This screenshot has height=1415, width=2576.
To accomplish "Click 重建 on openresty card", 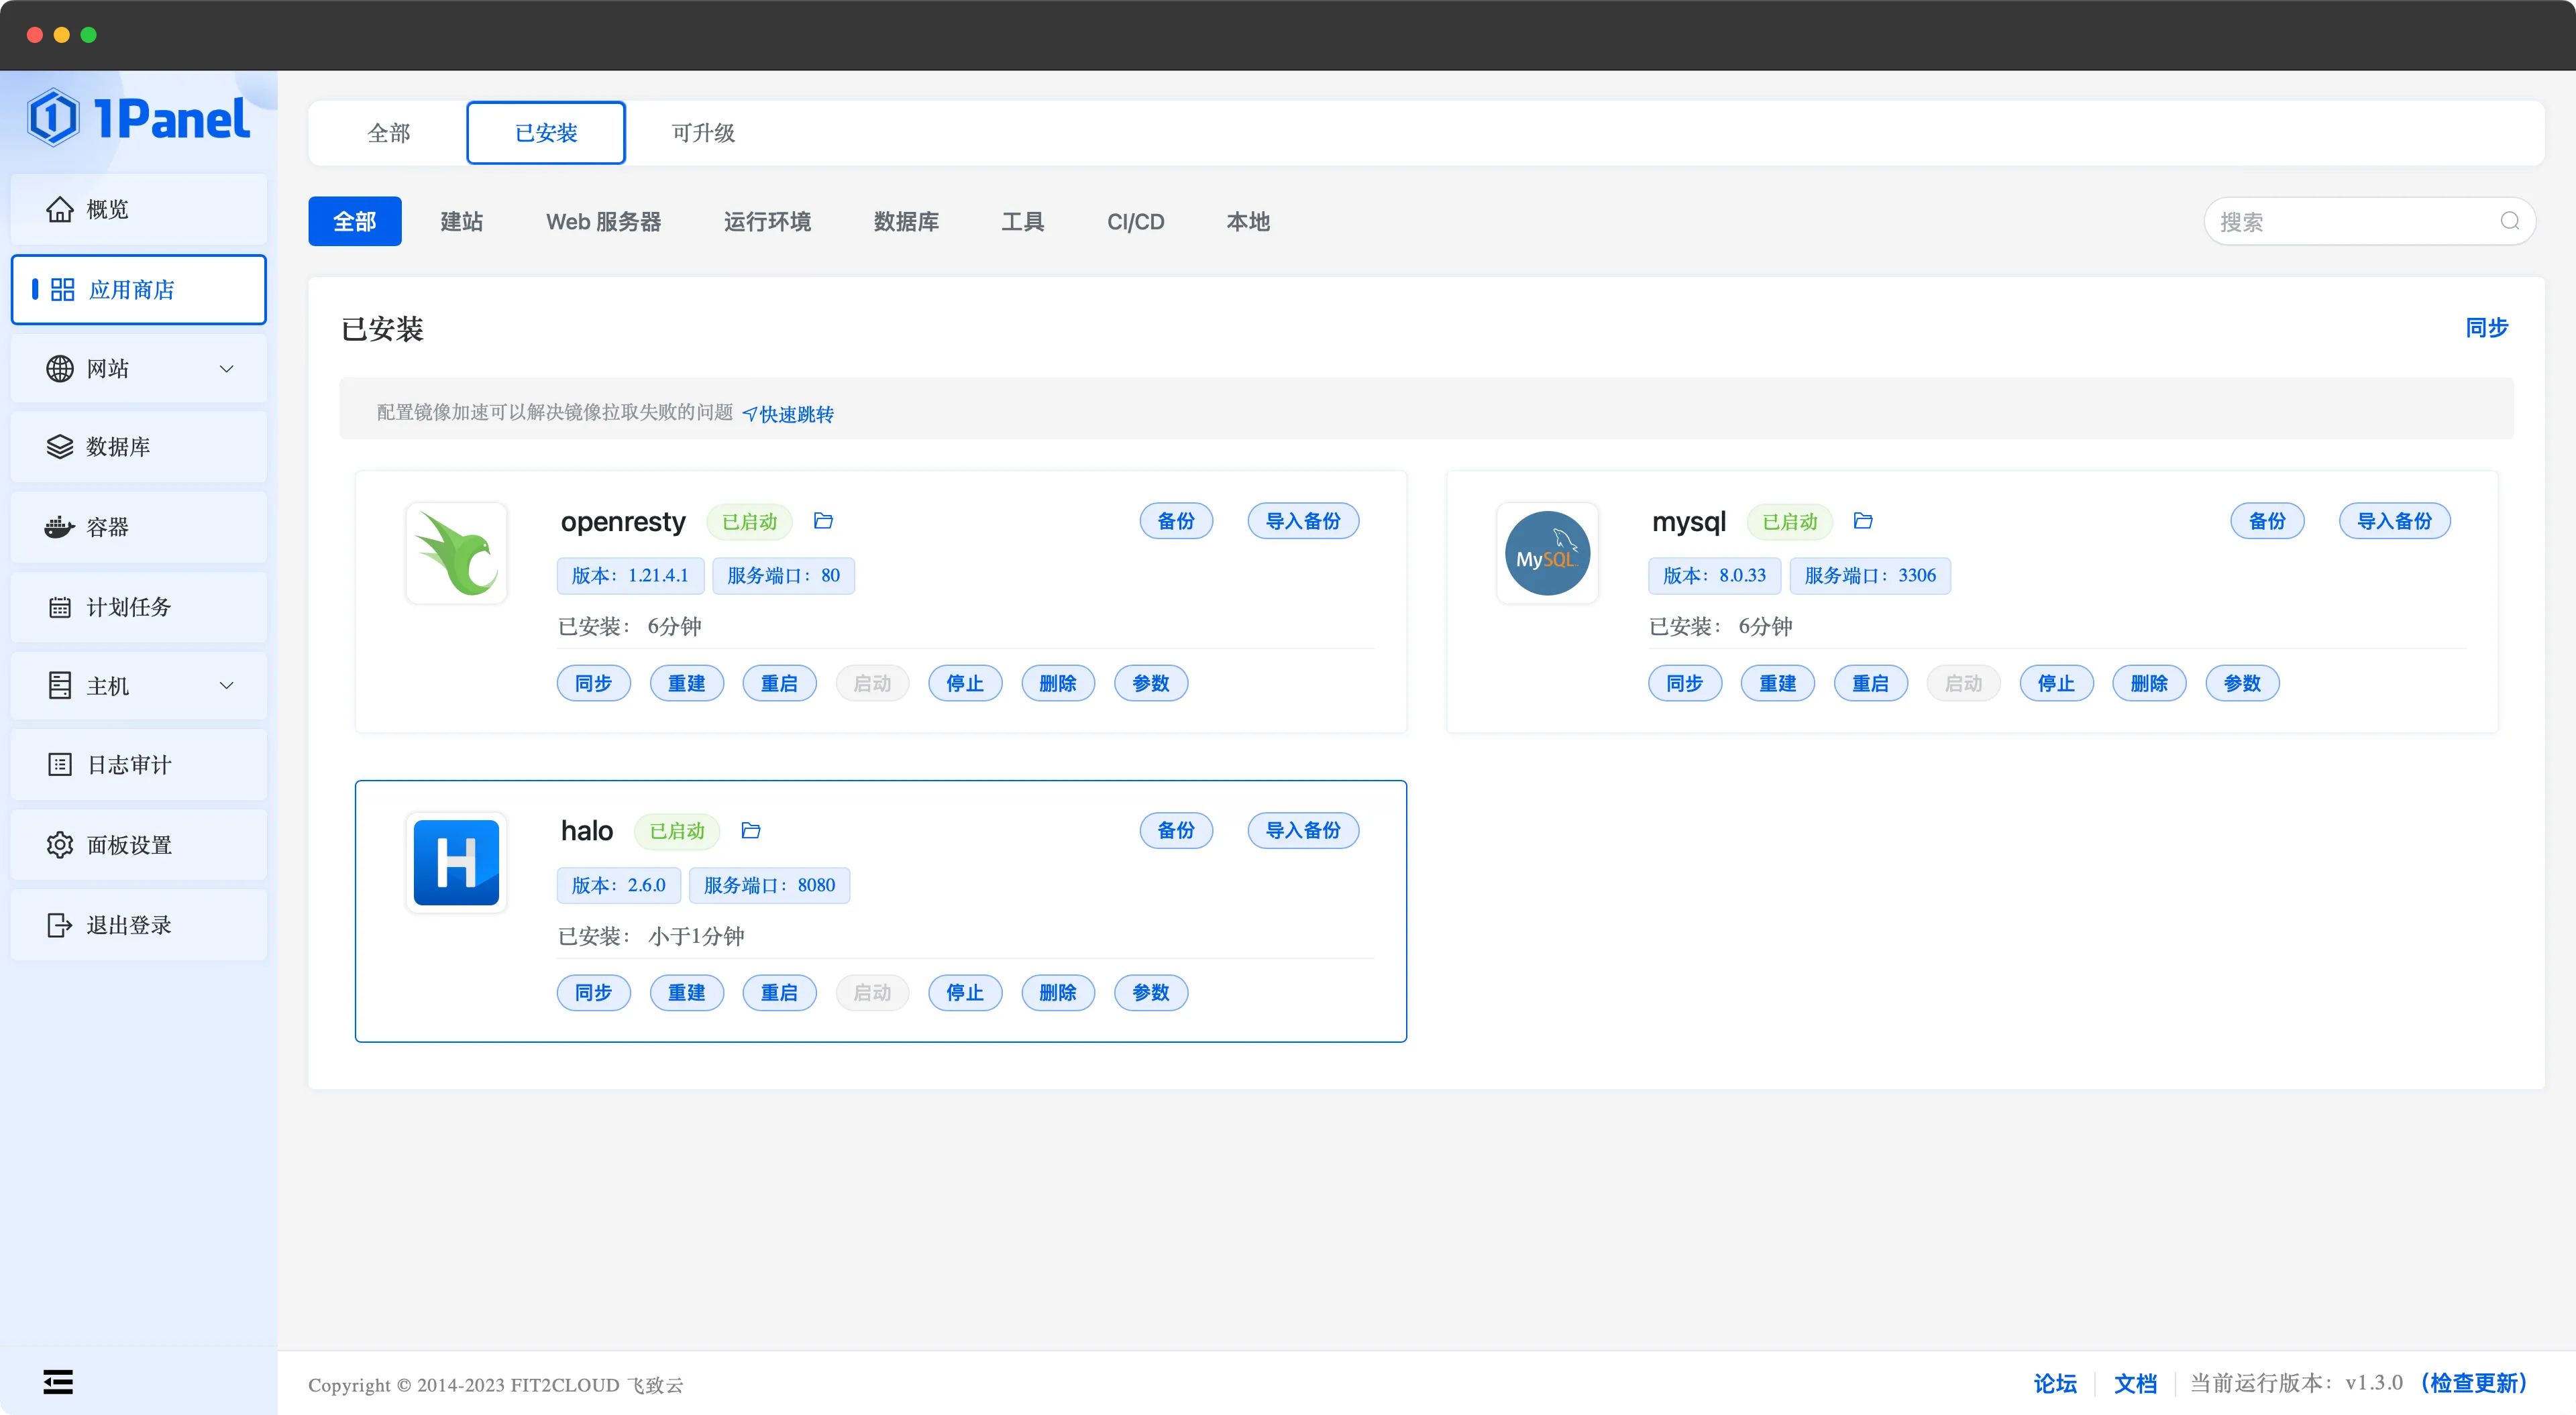I will pos(687,683).
